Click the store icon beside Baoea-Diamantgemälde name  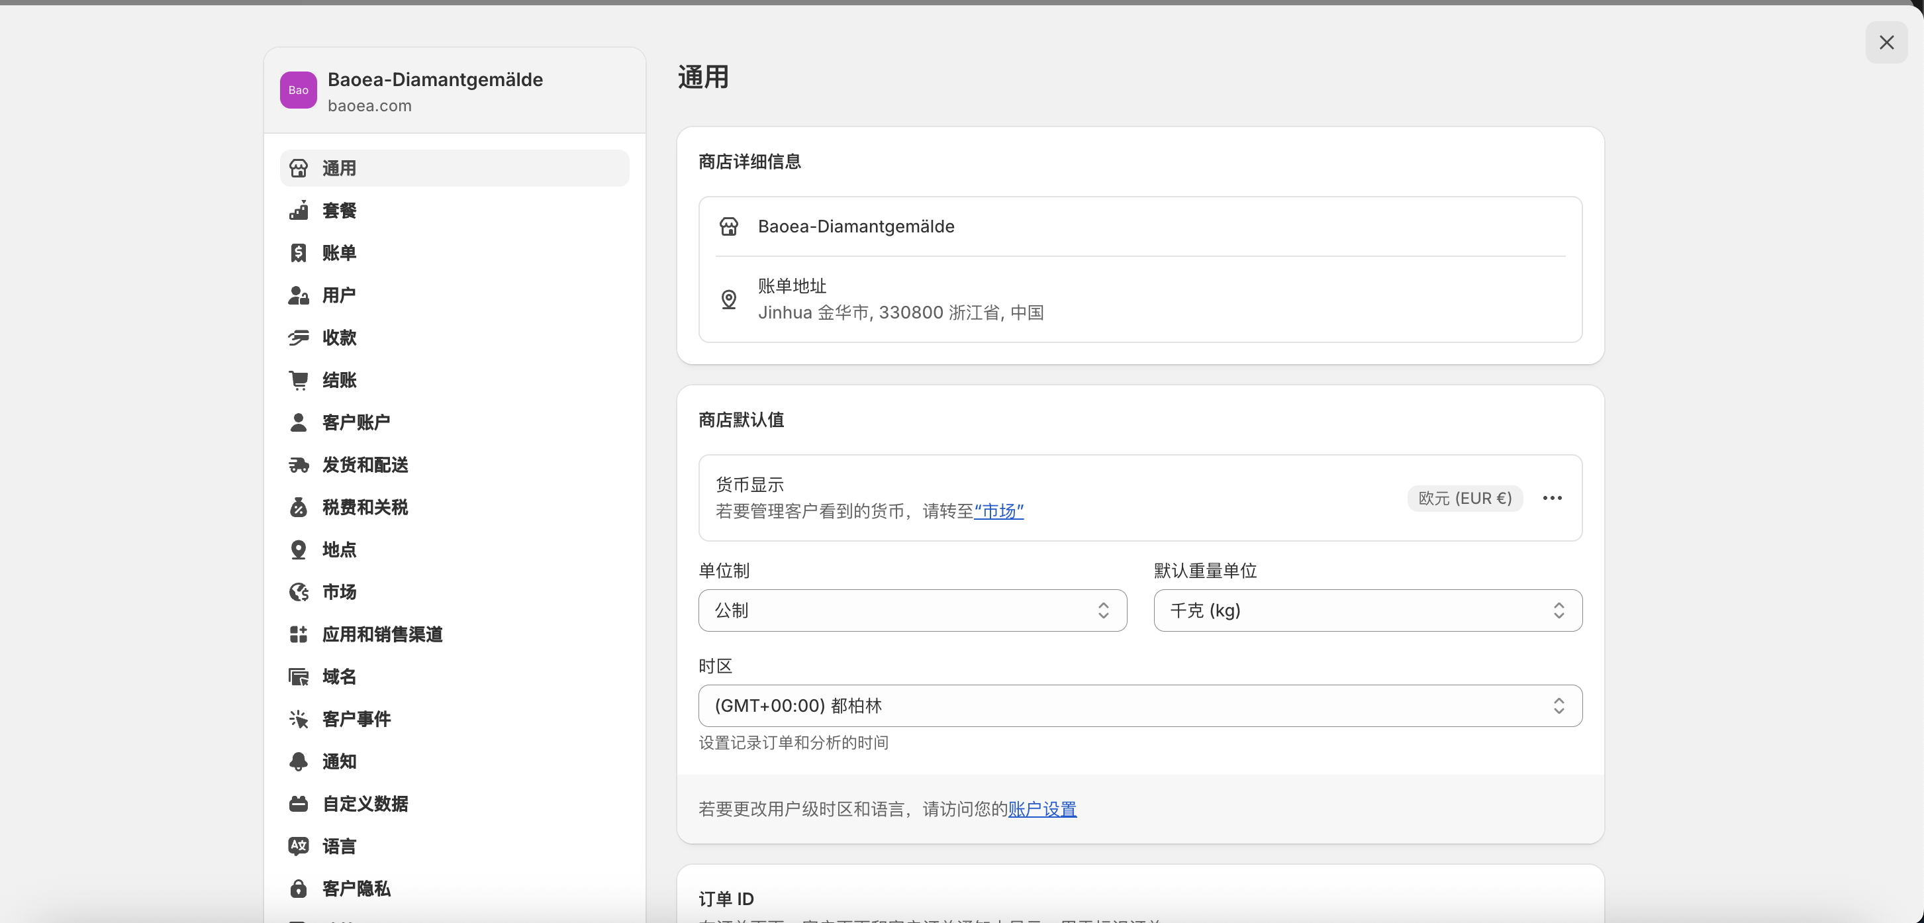click(x=728, y=226)
